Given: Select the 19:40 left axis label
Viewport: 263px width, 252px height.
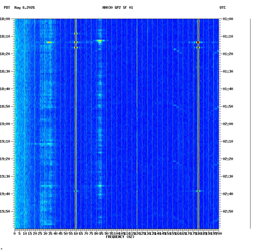Looking at the screenshot, I should pyautogui.click(x=5, y=194).
